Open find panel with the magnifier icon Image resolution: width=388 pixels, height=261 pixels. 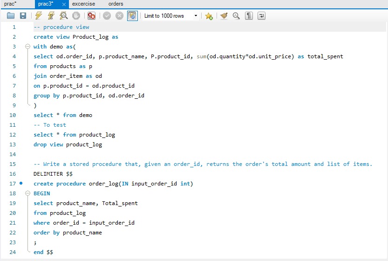click(x=236, y=16)
